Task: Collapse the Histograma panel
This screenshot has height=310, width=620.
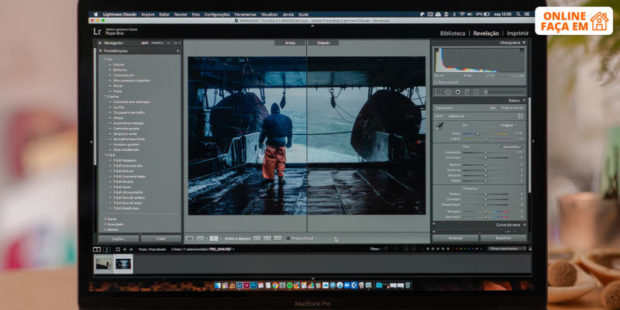Action: (x=524, y=43)
